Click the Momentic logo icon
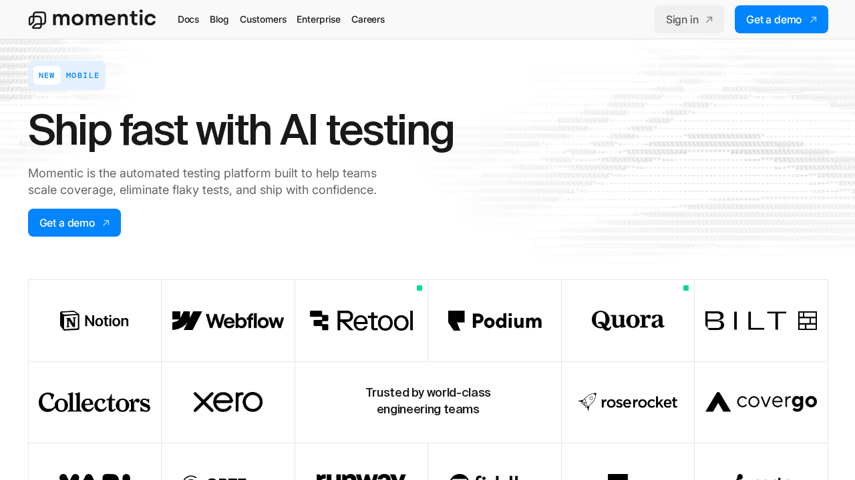This screenshot has width=855, height=480. click(x=37, y=20)
